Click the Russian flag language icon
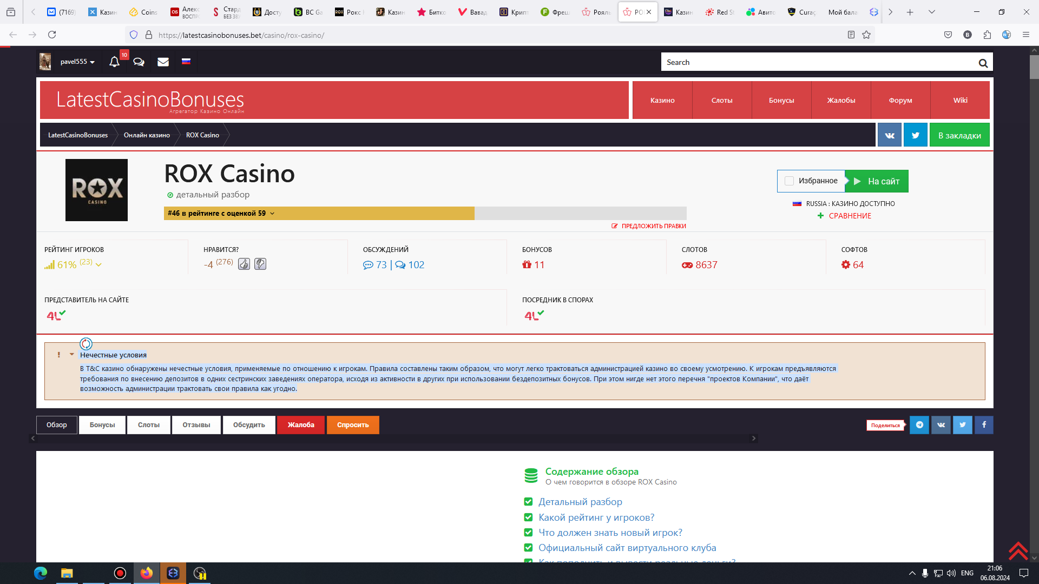This screenshot has height=584, width=1039. pyautogui.click(x=186, y=62)
